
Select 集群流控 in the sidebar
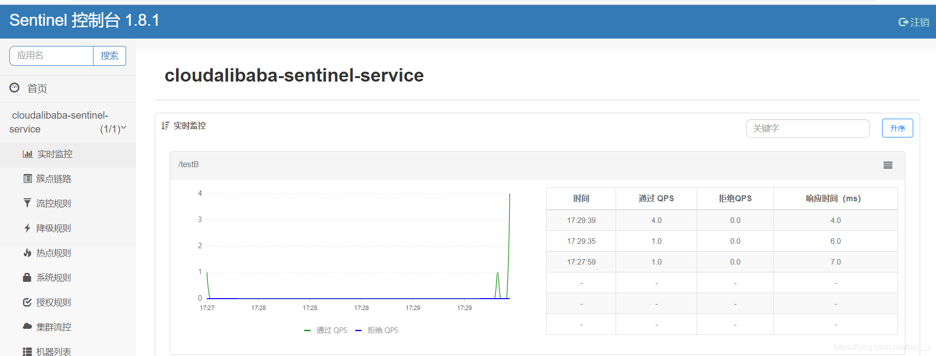coord(53,327)
